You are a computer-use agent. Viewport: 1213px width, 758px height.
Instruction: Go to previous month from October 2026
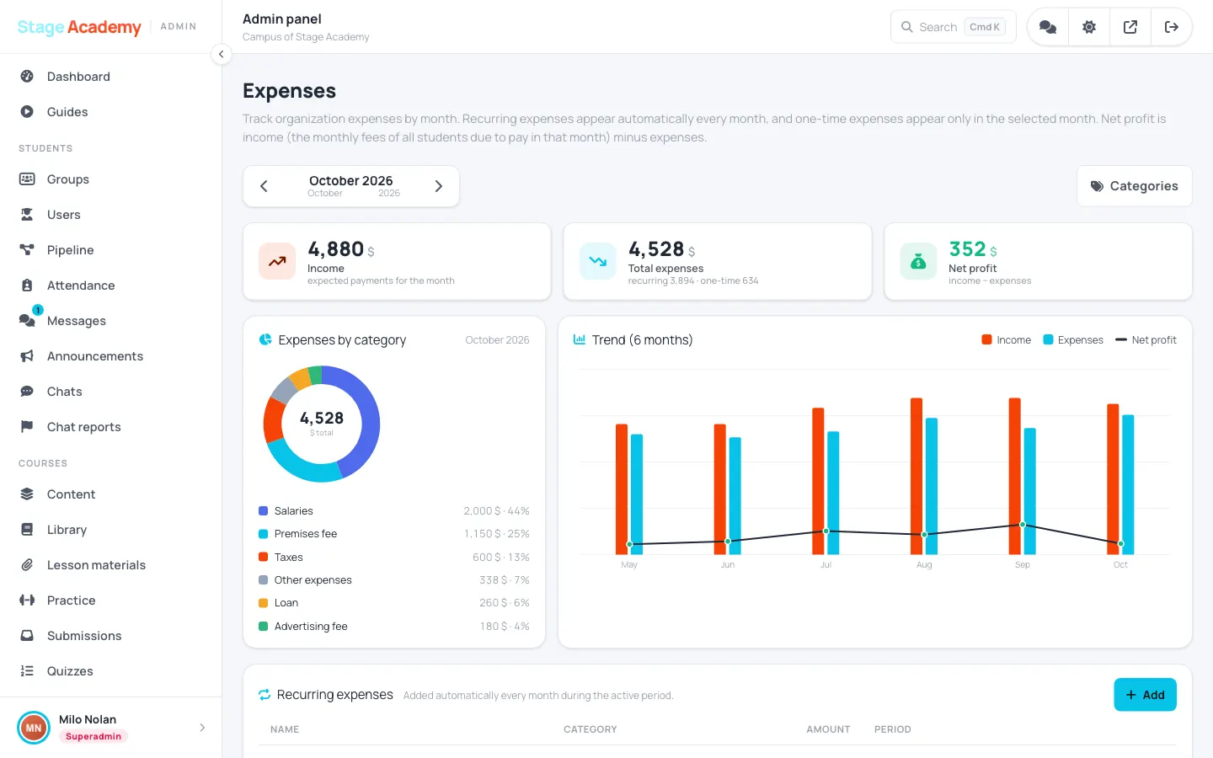264,186
